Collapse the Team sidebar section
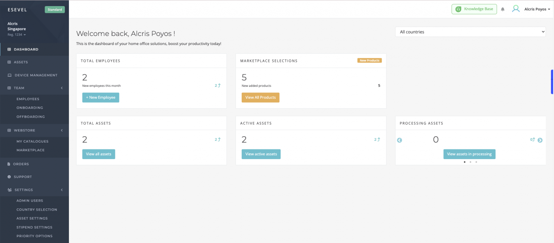Viewport: 554px width, 243px height. point(62,88)
